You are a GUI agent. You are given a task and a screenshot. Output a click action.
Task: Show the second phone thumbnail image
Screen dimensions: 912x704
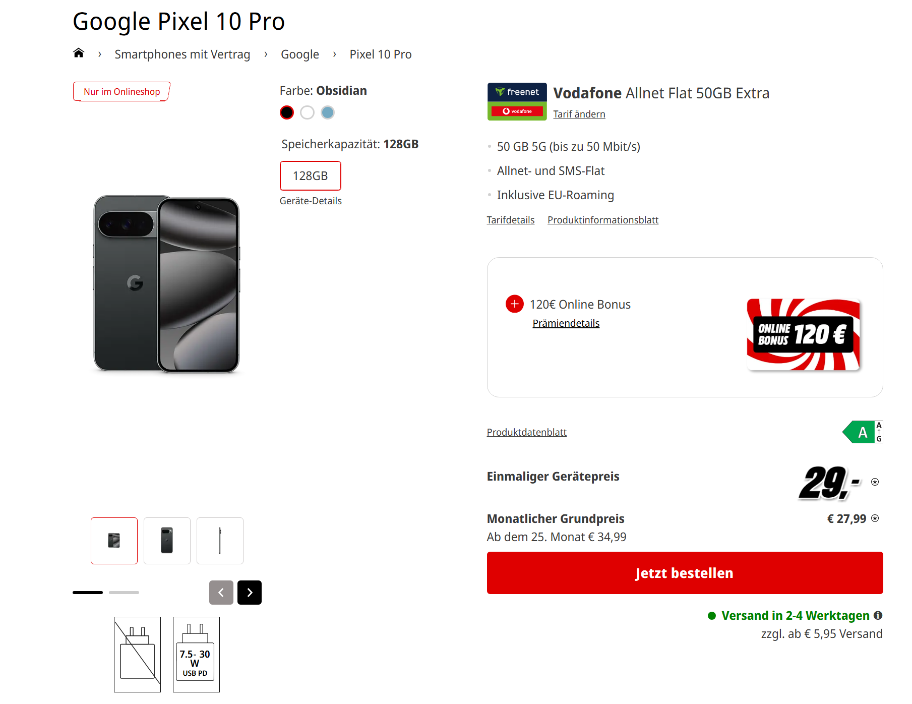click(x=167, y=541)
